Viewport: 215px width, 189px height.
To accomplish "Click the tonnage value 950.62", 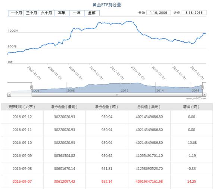I will click(x=107, y=156).
